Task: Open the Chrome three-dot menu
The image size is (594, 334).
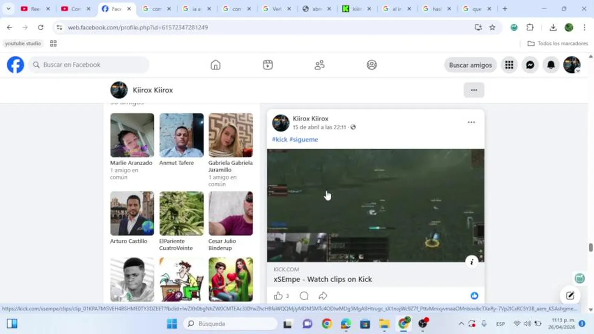Action: point(584,27)
